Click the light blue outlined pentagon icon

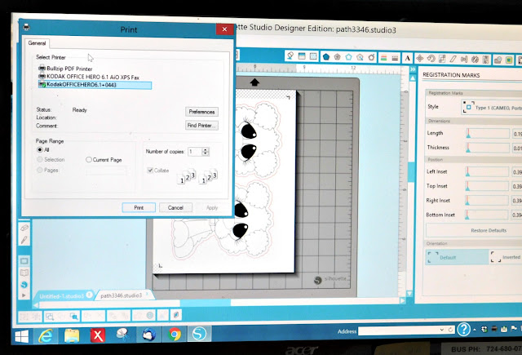point(348,57)
